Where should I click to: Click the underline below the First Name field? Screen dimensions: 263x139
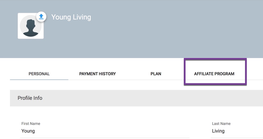105,138
